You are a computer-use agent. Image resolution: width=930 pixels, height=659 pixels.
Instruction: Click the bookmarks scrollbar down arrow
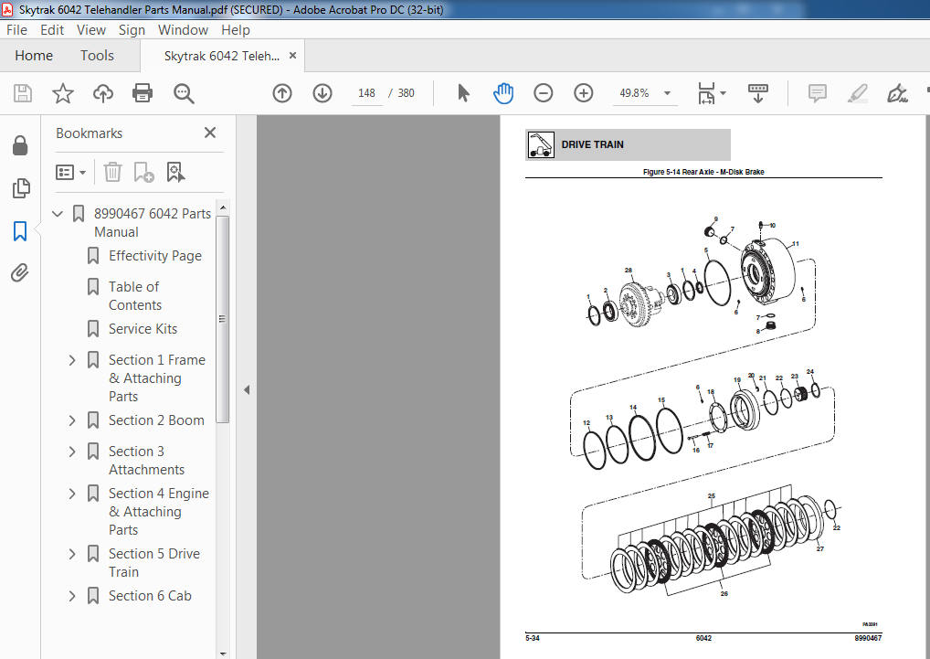[x=223, y=654]
